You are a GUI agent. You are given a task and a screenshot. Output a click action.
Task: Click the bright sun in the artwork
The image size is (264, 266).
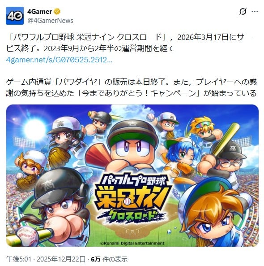(x=35, y=129)
